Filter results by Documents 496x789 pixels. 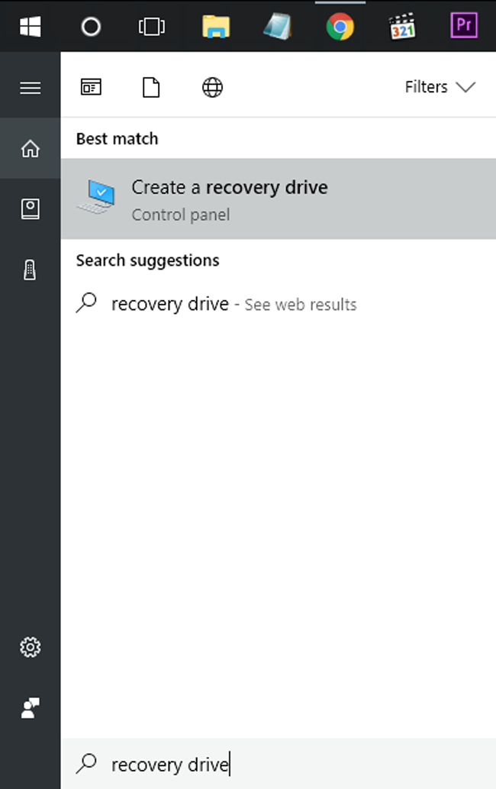pyautogui.click(x=151, y=87)
